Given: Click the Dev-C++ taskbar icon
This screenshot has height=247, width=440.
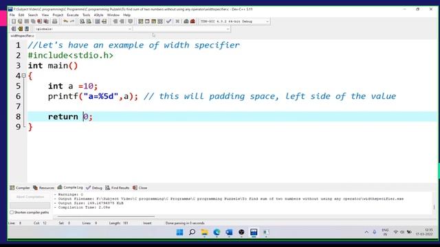Looking at the screenshot, I should pyautogui.click(x=254, y=232).
